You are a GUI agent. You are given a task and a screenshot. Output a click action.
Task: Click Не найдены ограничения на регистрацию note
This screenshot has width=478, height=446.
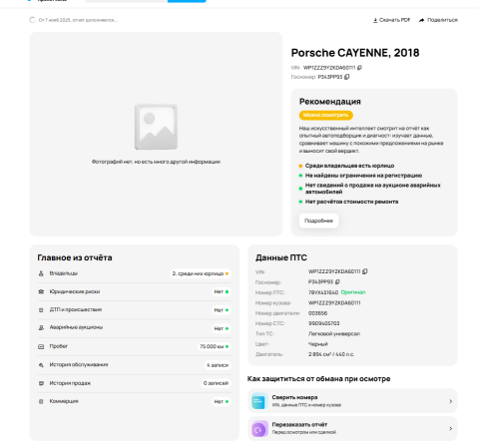pyautogui.click(x=363, y=176)
